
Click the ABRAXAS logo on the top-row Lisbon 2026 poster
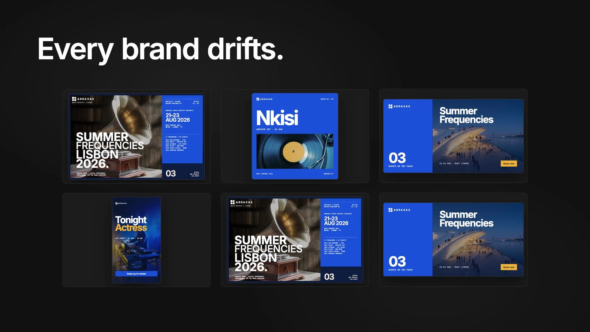[x=83, y=99]
